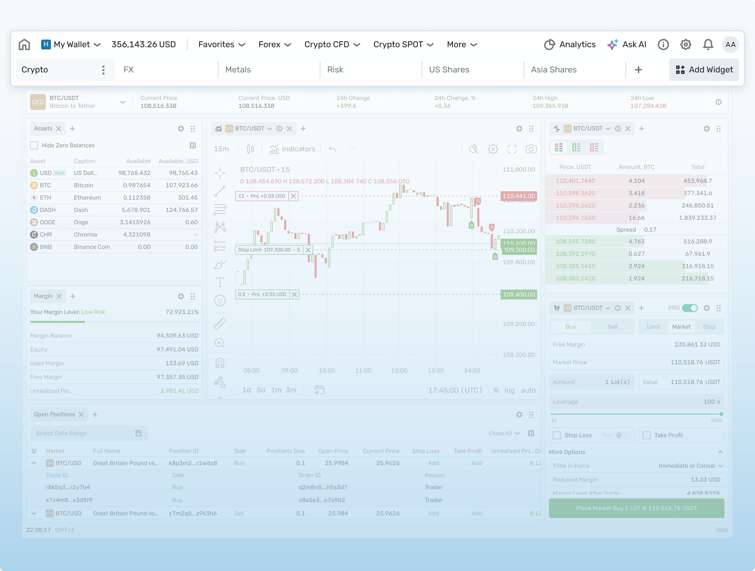This screenshot has width=755, height=571.
Task: Set chart range to 5d
Action: point(260,390)
